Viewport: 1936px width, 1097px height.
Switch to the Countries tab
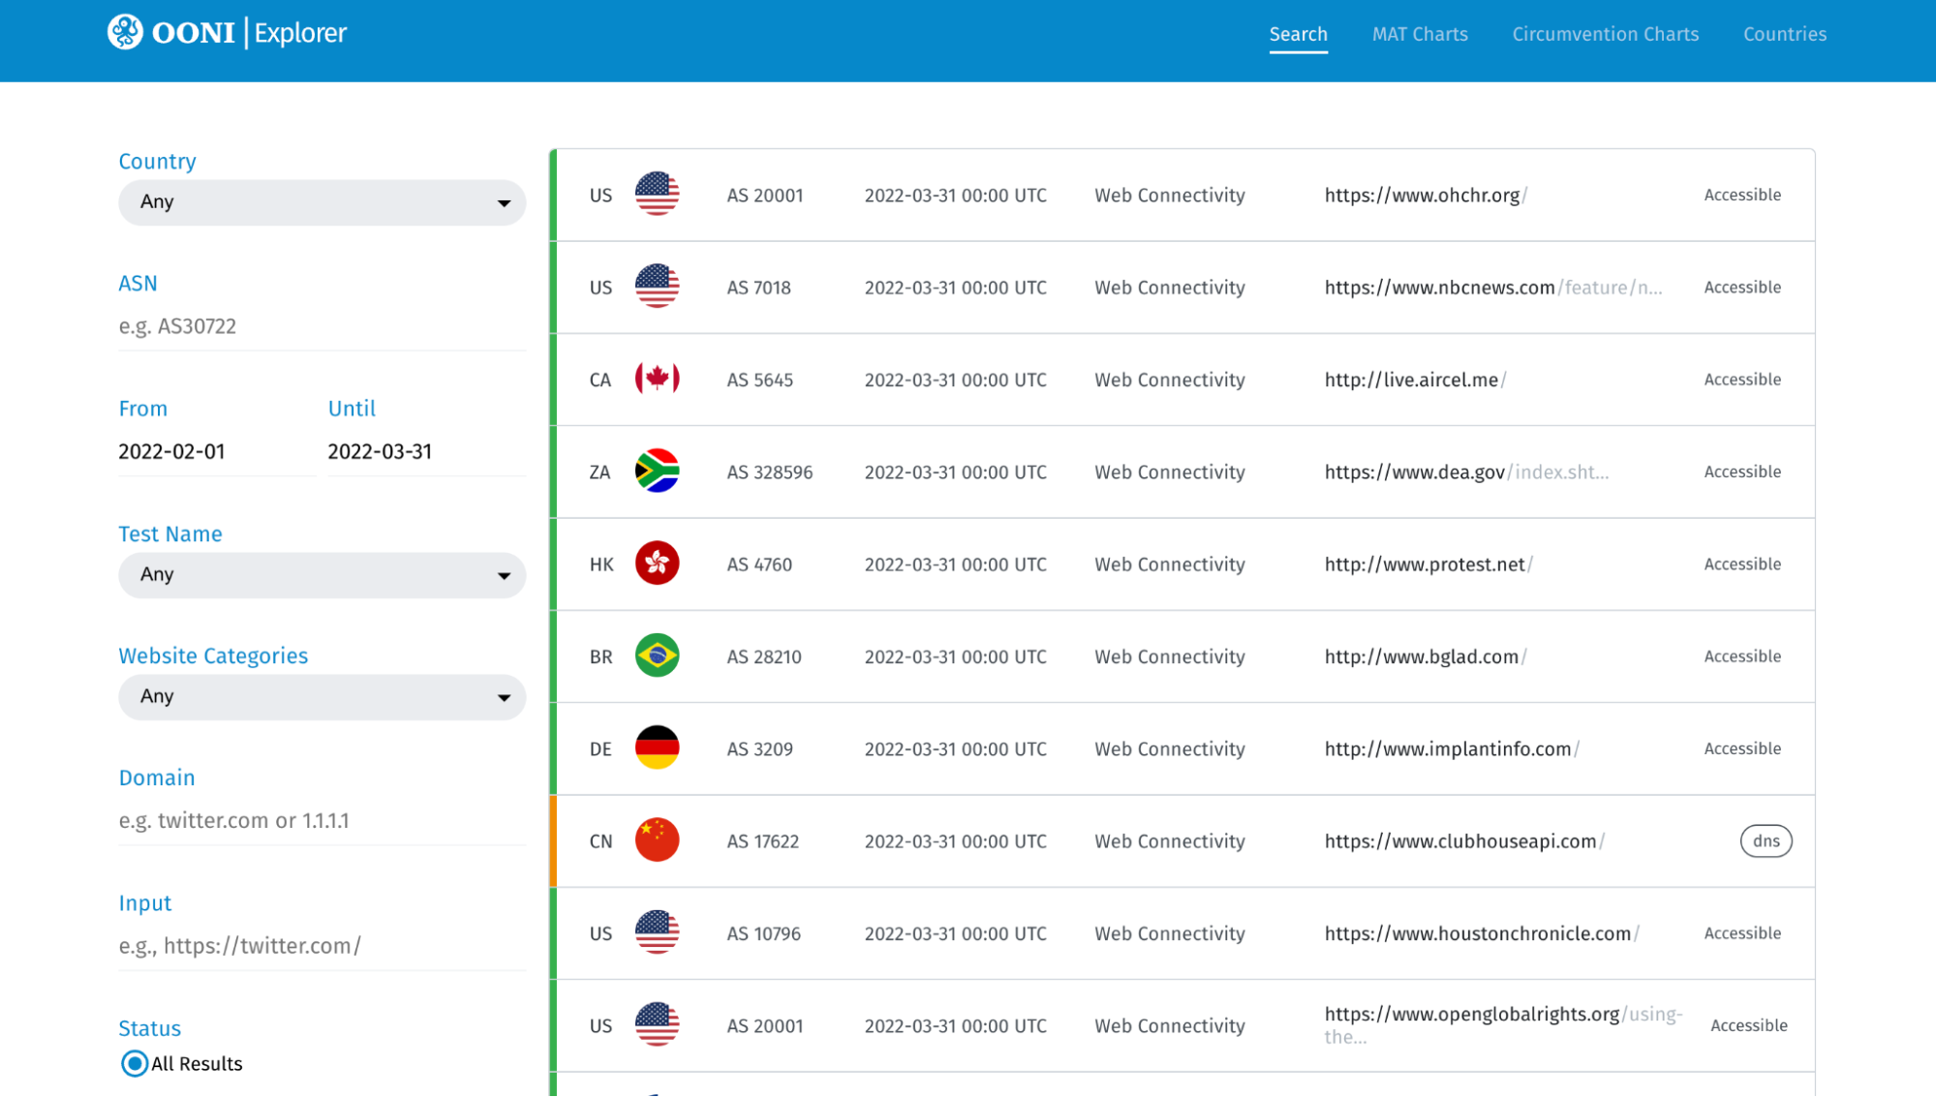[x=1784, y=34]
